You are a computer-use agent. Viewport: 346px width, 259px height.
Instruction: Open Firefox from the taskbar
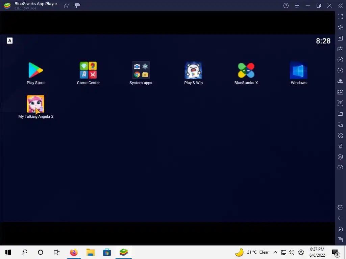coord(74,252)
